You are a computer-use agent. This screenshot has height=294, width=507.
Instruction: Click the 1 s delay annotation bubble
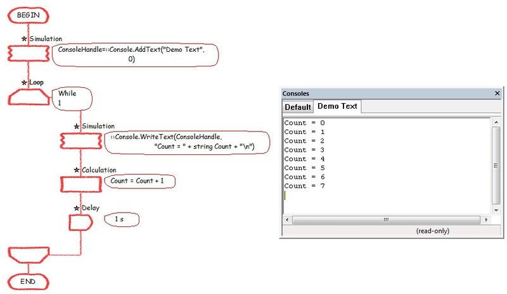click(122, 219)
